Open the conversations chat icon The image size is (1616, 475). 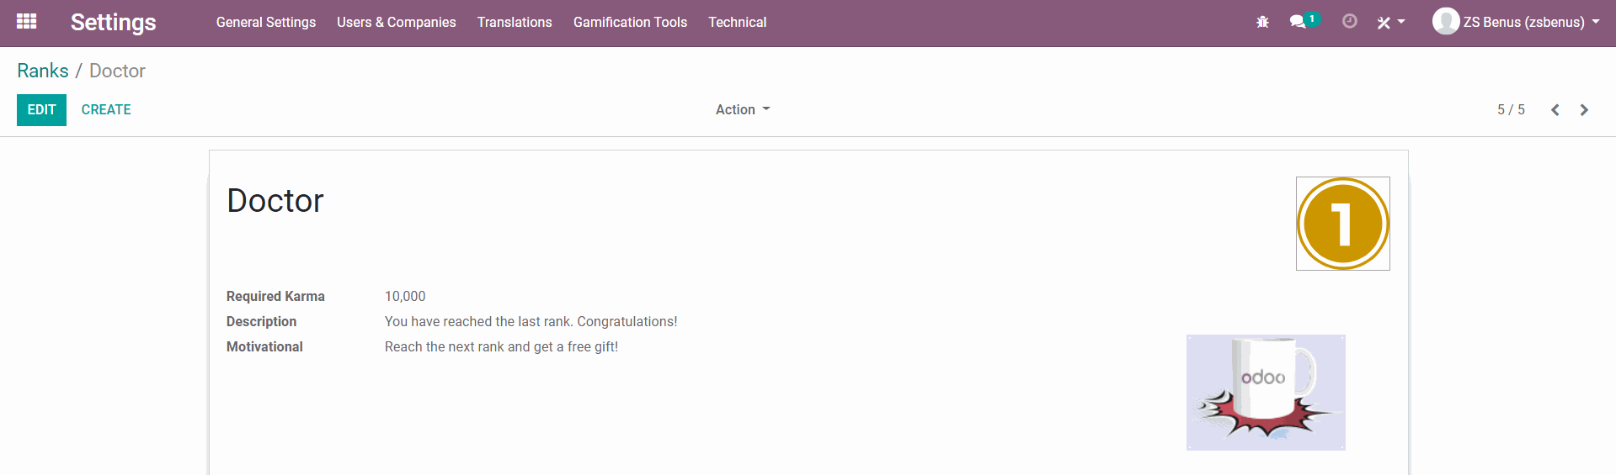tap(1298, 22)
